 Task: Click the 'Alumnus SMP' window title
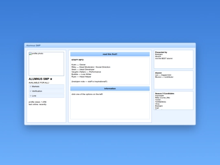(x=33, y=46)
